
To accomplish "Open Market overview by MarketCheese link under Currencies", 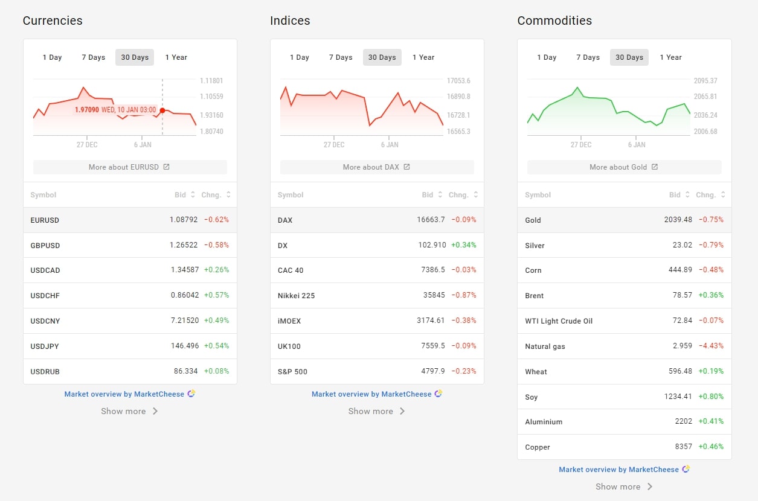I will coord(124,394).
